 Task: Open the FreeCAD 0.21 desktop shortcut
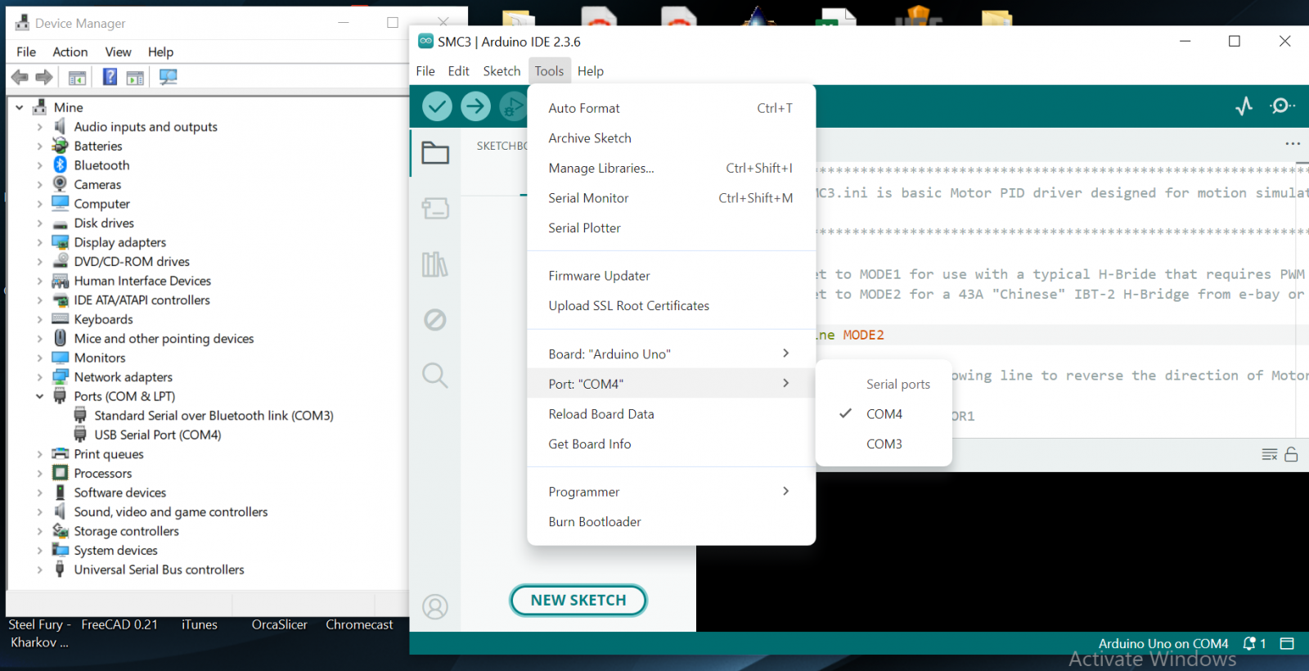coord(119,624)
